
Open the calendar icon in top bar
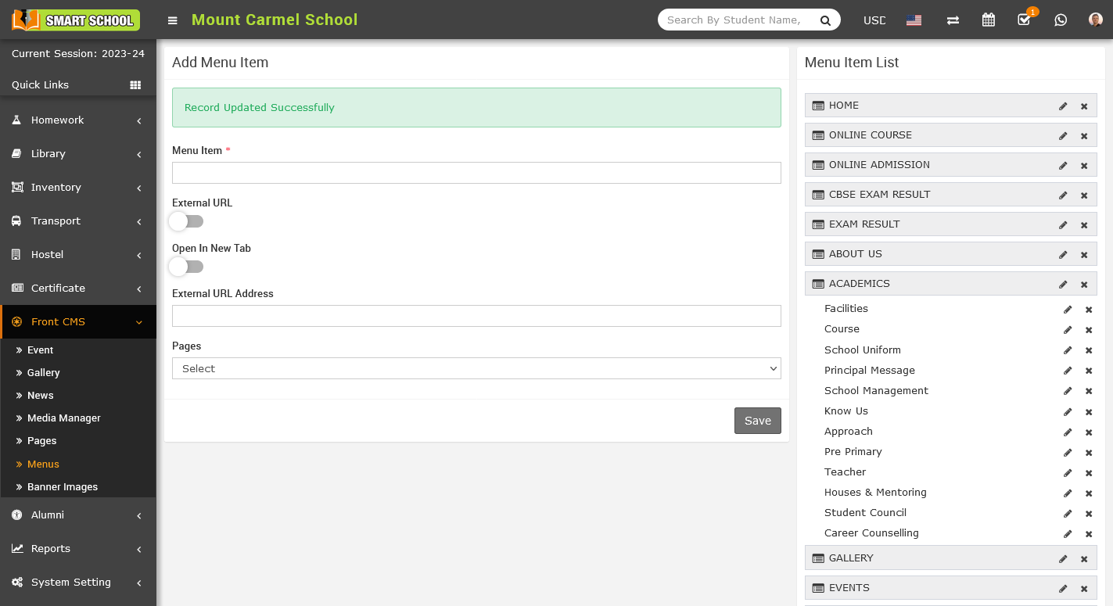pyautogui.click(x=989, y=20)
